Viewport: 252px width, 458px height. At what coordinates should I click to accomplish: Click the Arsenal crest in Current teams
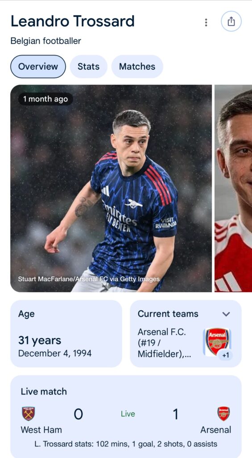[217, 341]
